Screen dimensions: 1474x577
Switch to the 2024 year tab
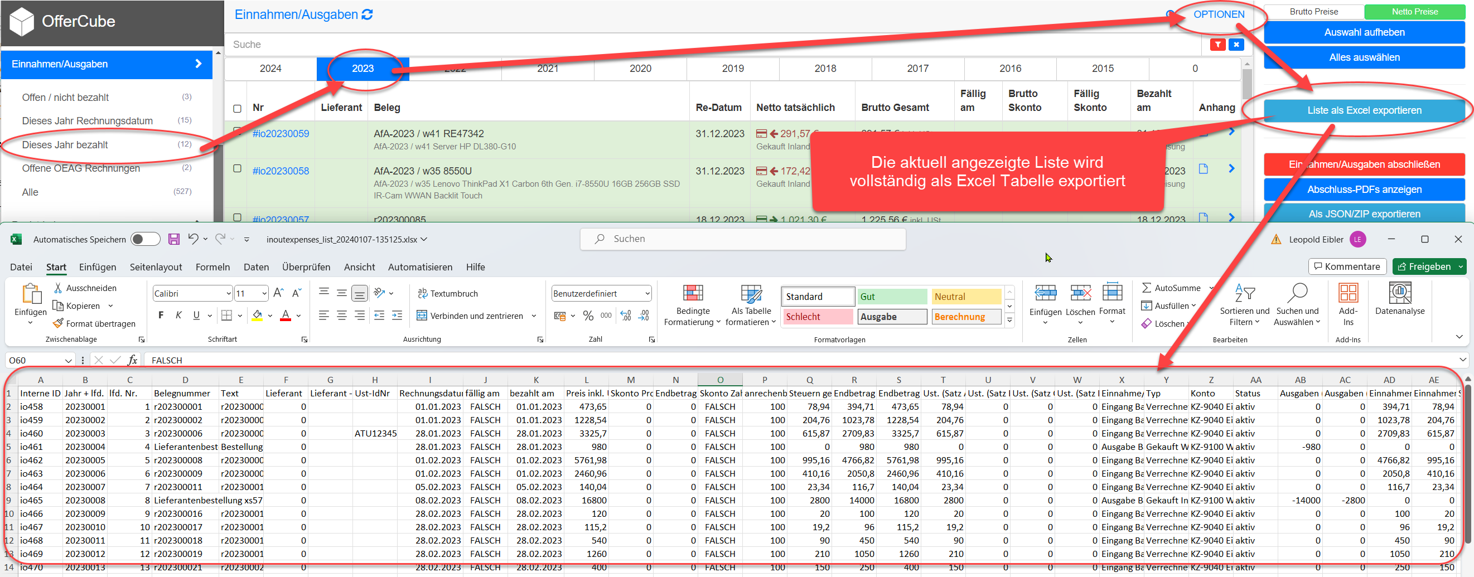coord(270,69)
